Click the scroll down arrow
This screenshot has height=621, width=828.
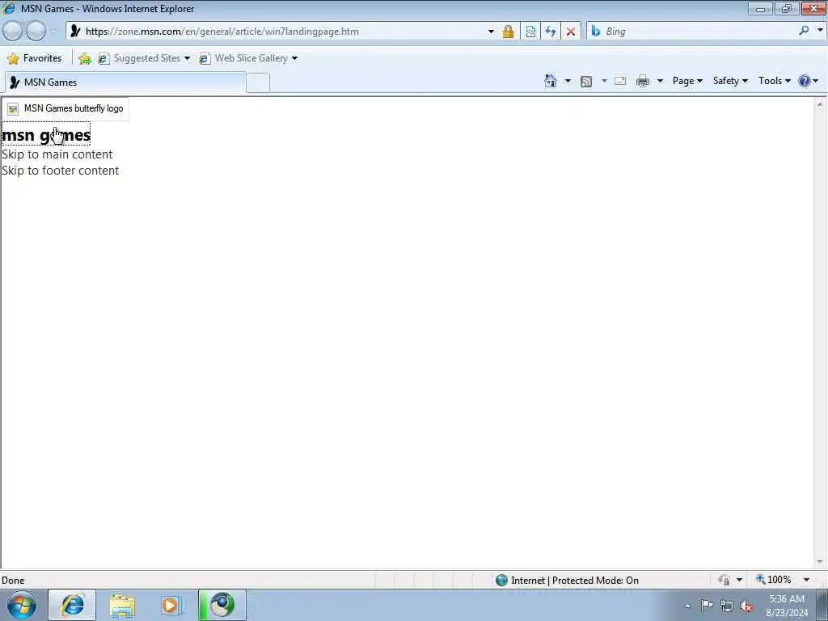pyautogui.click(x=820, y=562)
